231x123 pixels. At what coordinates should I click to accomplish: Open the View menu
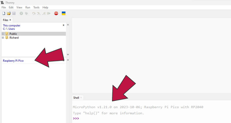pyautogui.click(x=19, y=7)
